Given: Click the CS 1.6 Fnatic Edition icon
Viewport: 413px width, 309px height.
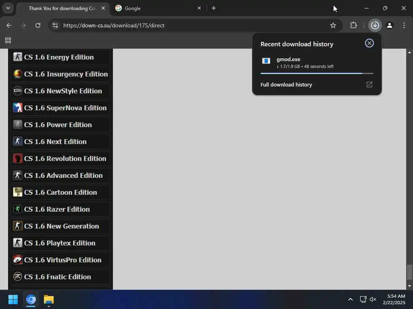Looking at the screenshot, I should tap(18, 277).
